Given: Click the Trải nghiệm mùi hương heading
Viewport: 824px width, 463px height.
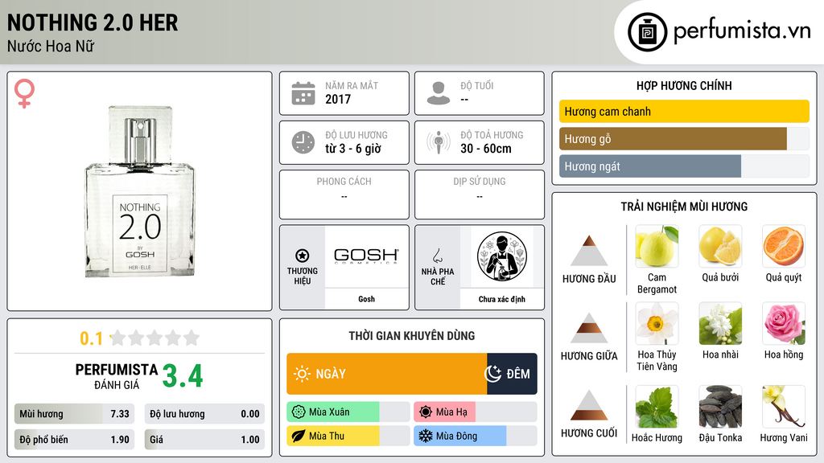Looking at the screenshot, I should [x=684, y=207].
